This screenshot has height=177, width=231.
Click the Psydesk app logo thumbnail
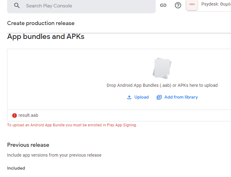[x=192, y=5]
